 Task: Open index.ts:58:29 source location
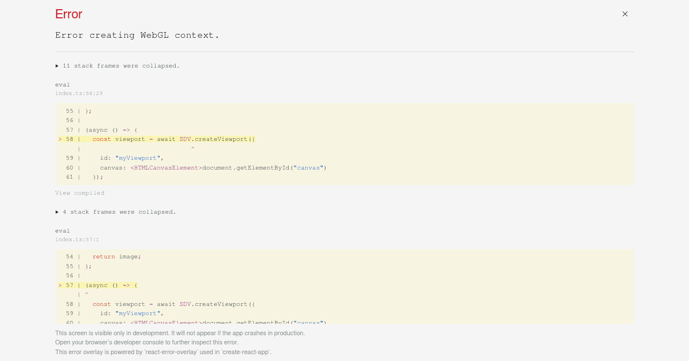(79, 93)
